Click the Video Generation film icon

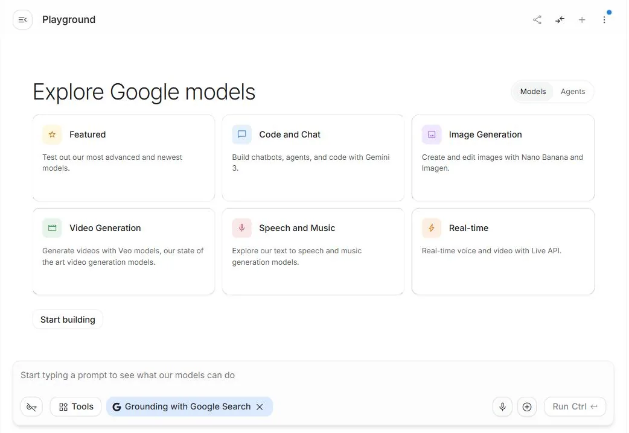coord(52,228)
